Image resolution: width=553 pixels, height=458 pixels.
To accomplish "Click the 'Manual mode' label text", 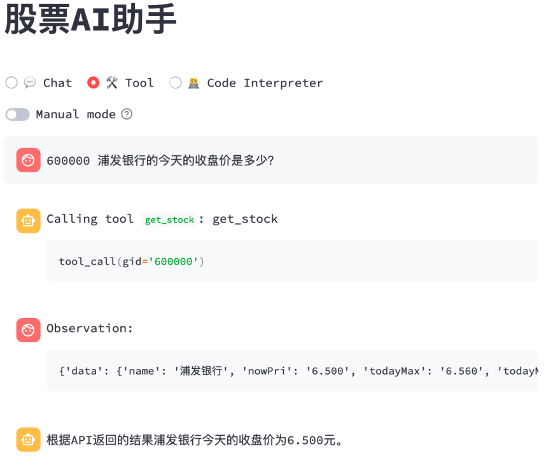I will pyautogui.click(x=76, y=114).
